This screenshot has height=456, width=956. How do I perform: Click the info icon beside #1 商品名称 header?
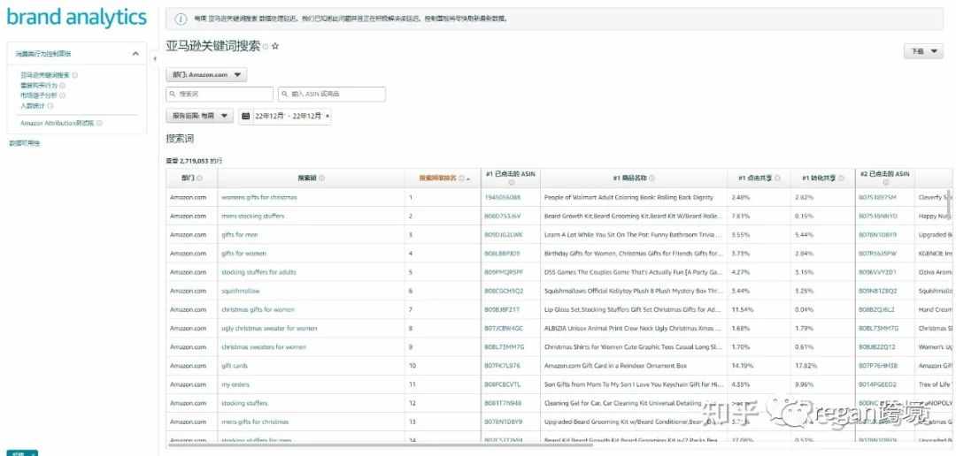tap(651, 179)
